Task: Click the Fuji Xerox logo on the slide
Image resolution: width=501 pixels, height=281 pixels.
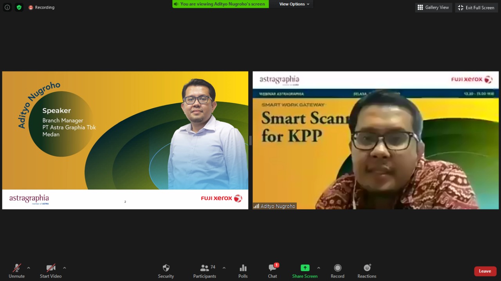Action: (222, 199)
